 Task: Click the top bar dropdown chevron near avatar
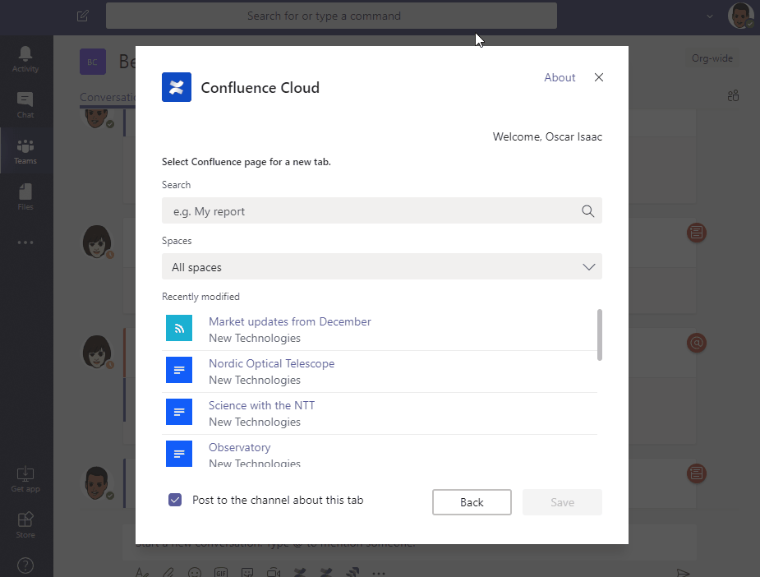tap(710, 16)
